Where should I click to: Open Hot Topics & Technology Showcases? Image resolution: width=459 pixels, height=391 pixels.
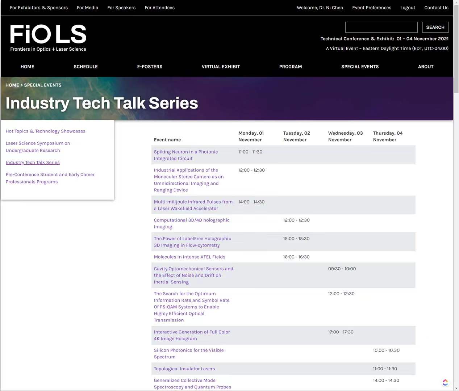[46, 131]
